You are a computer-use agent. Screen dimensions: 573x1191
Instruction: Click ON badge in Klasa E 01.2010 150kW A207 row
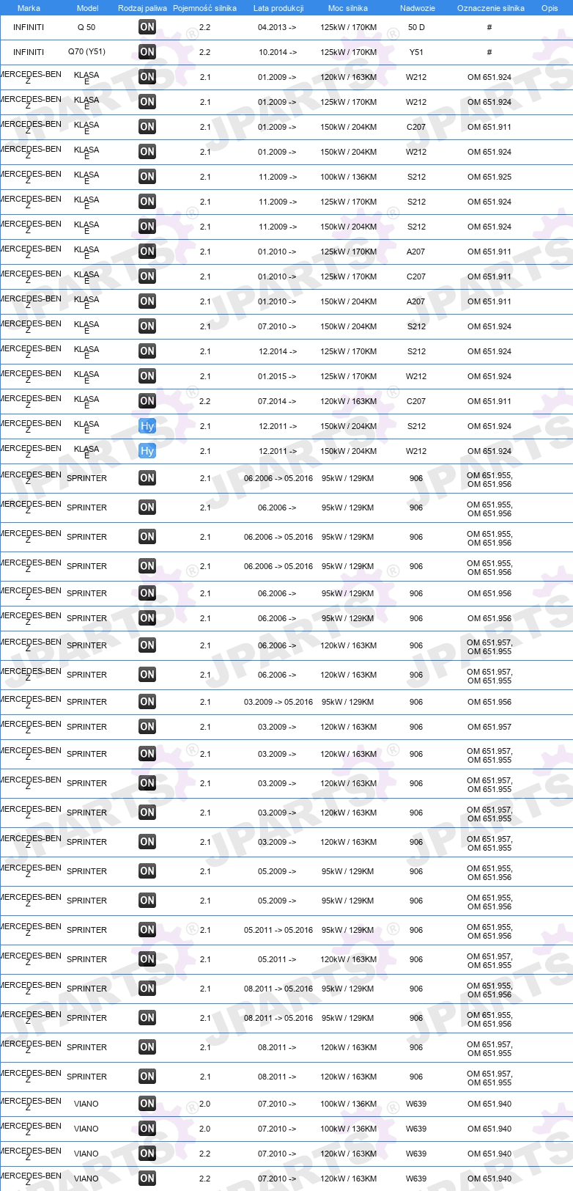tap(147, 301)
